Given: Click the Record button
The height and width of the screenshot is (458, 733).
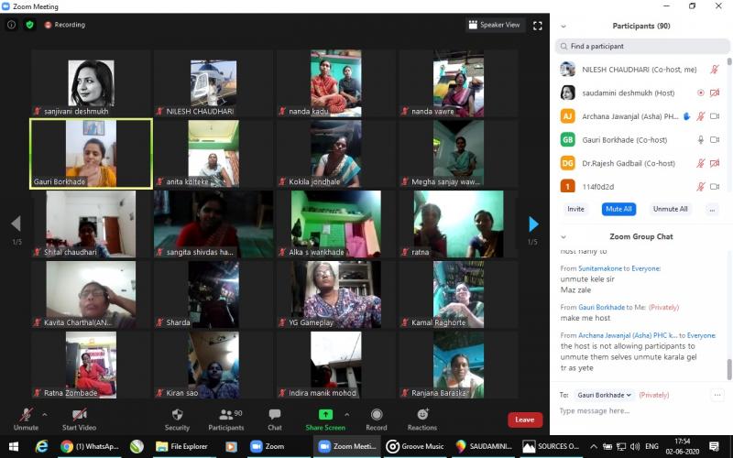Looking at the screenshot, I should pos(377,419).
